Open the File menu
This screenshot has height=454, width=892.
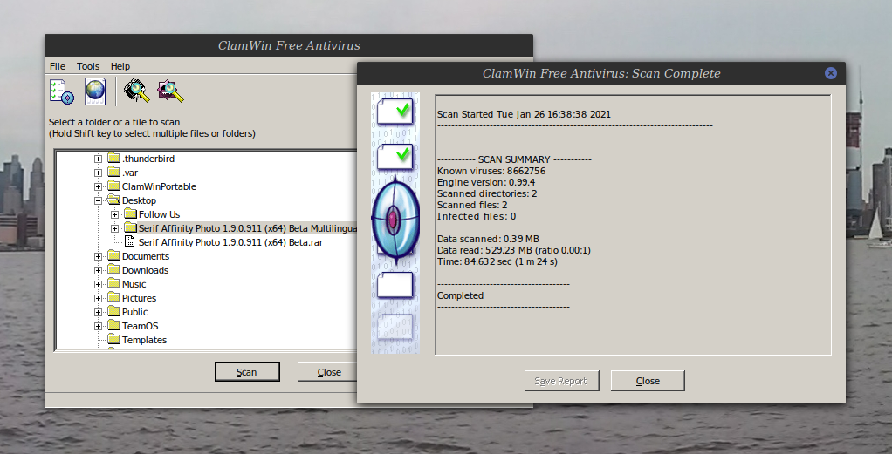point(58,66)
